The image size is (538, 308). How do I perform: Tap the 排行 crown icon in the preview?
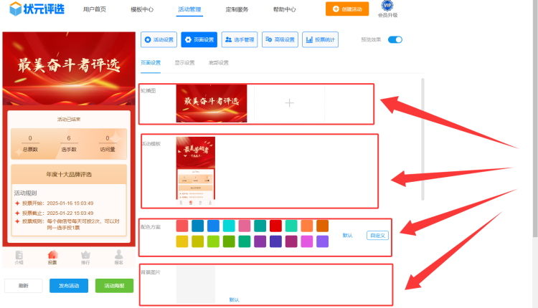click(x=85, y=257)
